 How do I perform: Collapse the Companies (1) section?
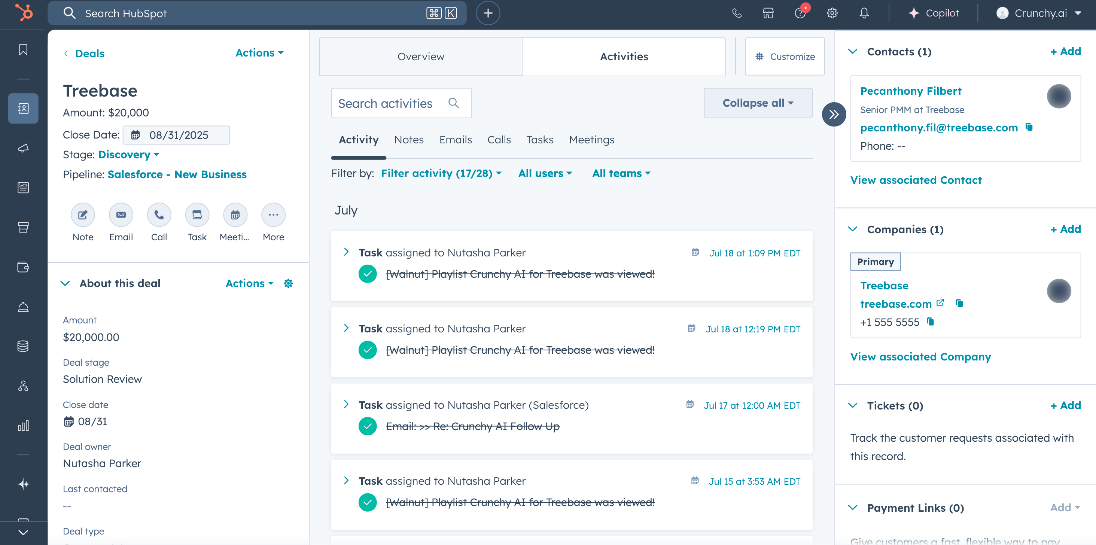pyautogui.click(x=853, y=229)
